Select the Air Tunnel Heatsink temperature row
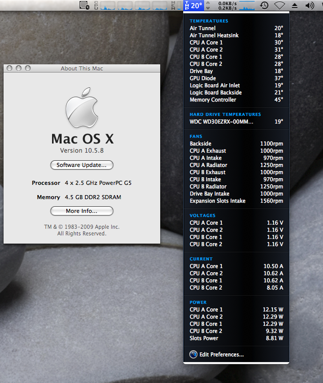323x383 pixels. (x=236, y=35)
